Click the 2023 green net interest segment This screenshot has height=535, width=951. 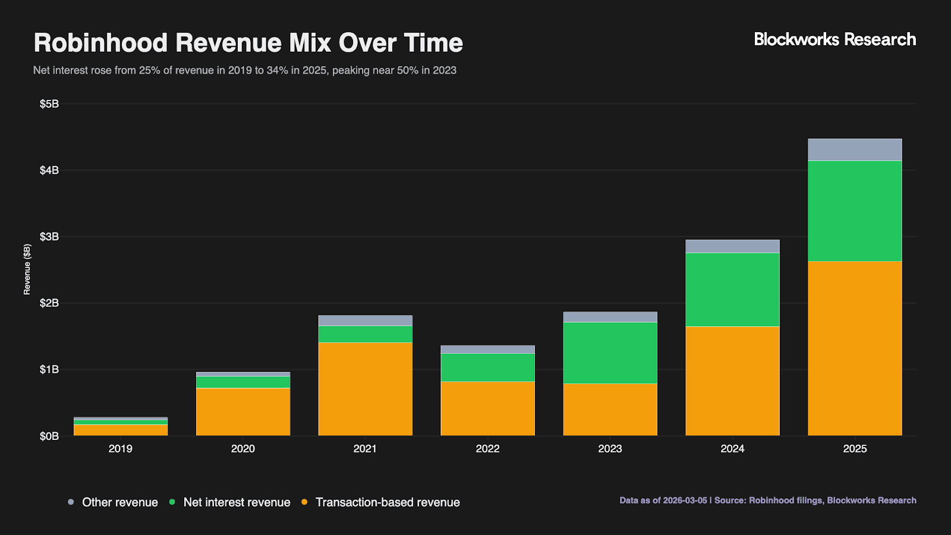coord(610,353)
